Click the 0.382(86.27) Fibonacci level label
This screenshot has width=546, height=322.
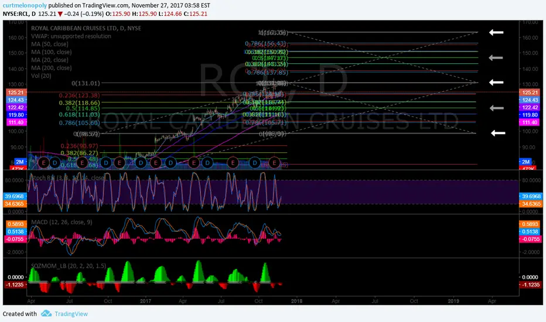pos(80,153)
